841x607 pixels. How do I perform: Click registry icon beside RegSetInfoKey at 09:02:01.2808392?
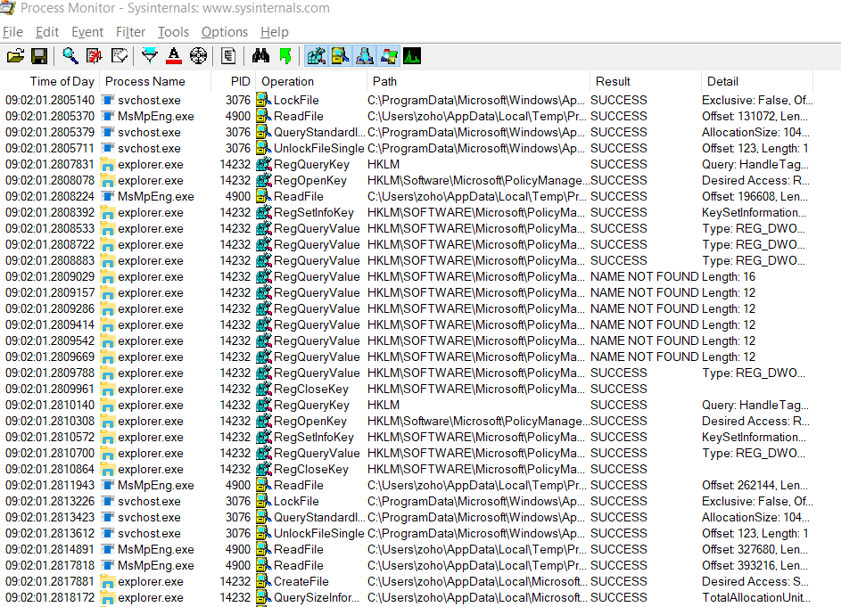pyautogui.click(x=263, y=213)
